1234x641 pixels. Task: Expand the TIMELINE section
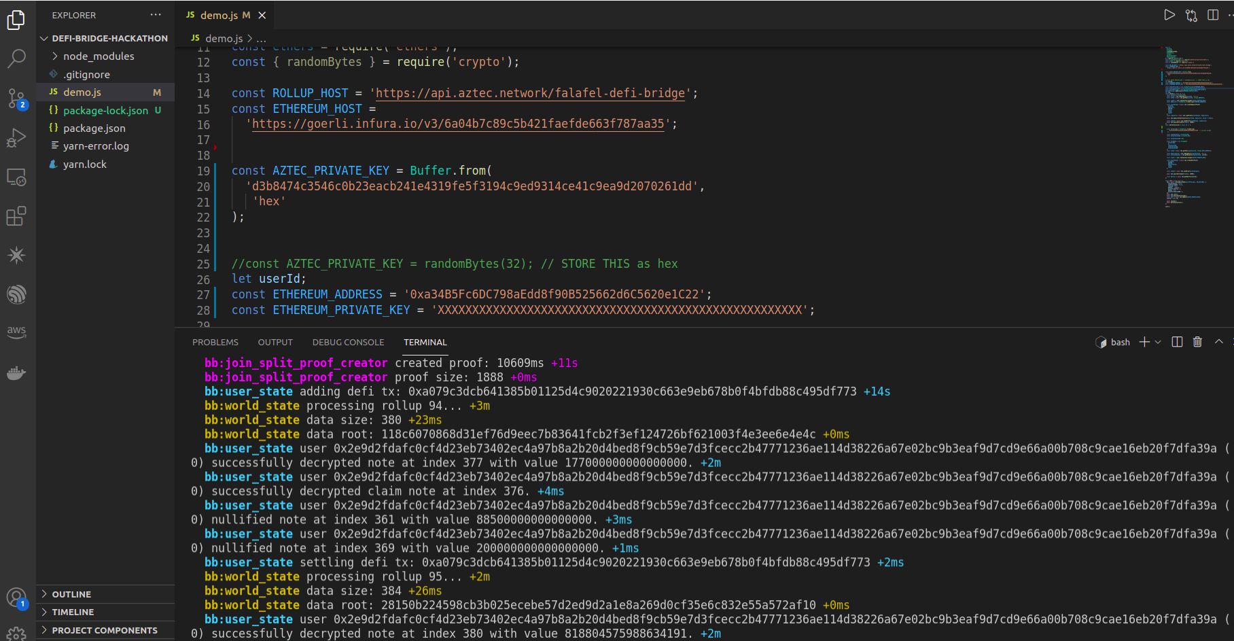pos(105,612)
